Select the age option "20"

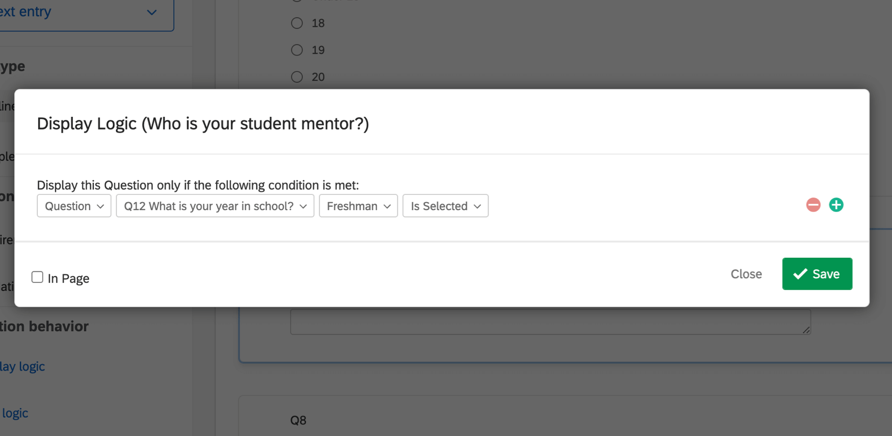pos(296,77)
